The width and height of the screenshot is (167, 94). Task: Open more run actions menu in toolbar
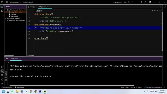[132, 2]
